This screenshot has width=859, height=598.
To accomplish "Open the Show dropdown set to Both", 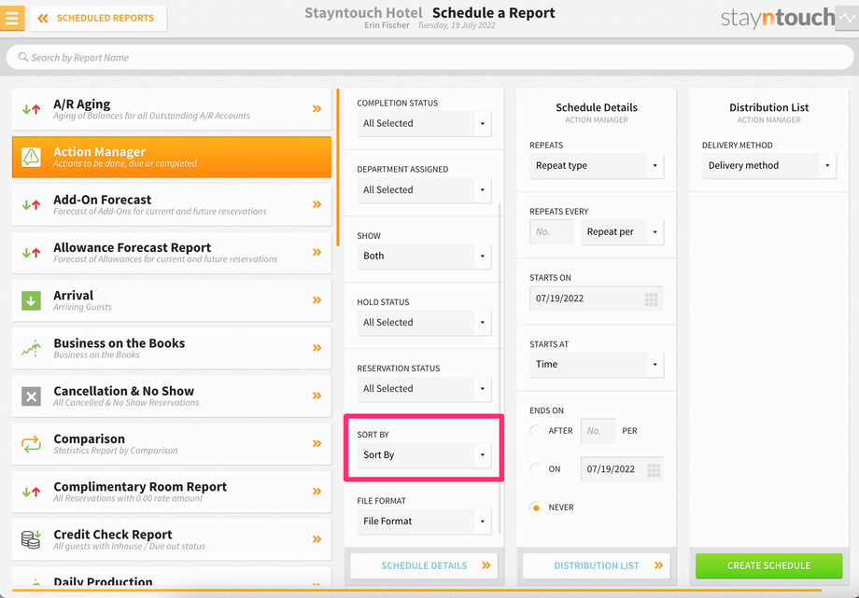I will point(424,257).
